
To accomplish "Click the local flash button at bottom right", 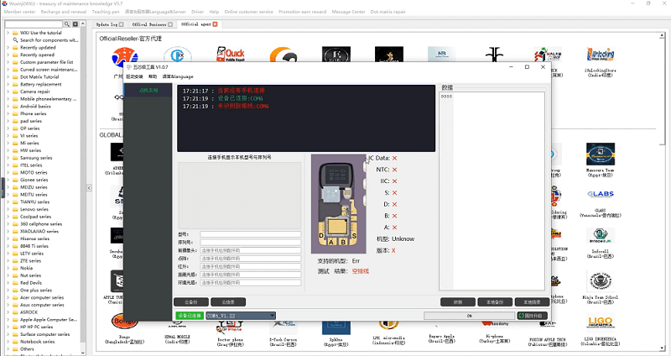I will [x=532, y=302].
